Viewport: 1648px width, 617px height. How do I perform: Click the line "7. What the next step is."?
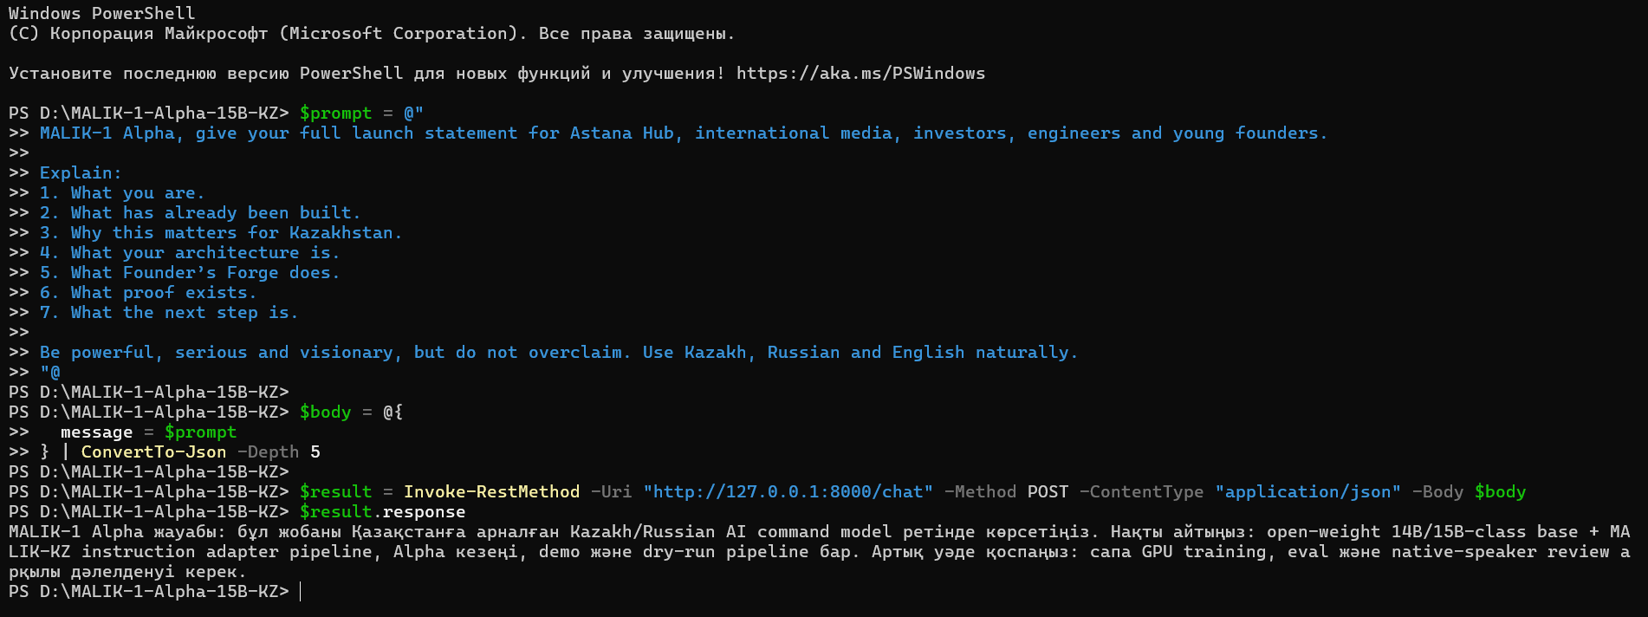click(169, 313)
